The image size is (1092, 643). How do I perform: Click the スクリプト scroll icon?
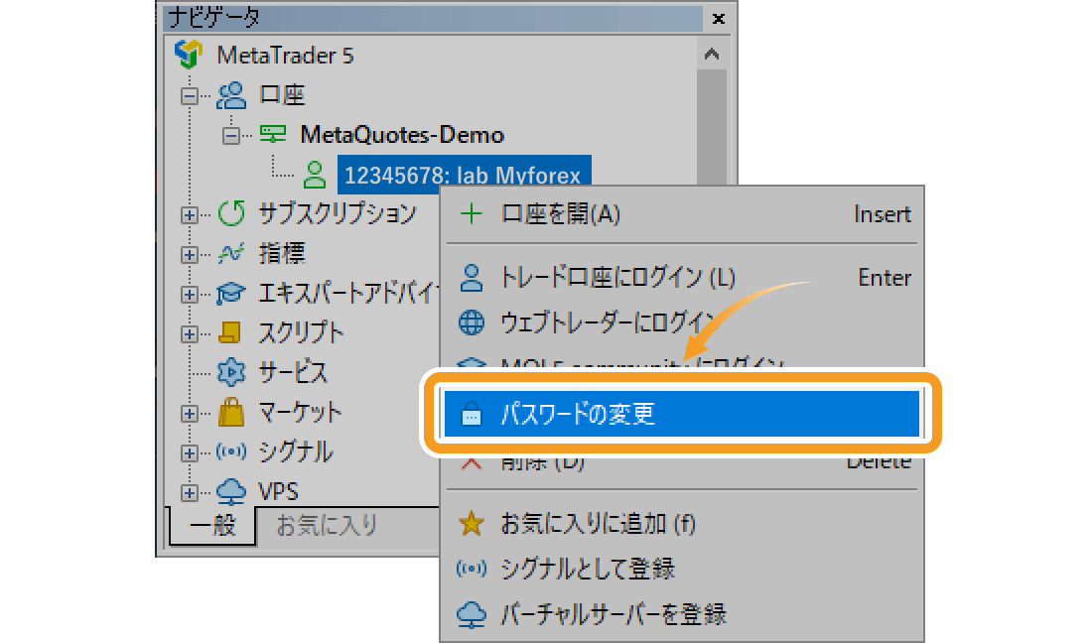point(230,332)
